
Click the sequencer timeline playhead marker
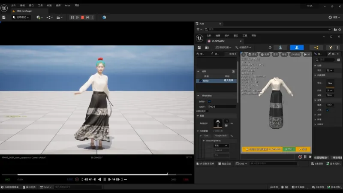[x=168, y=174]
